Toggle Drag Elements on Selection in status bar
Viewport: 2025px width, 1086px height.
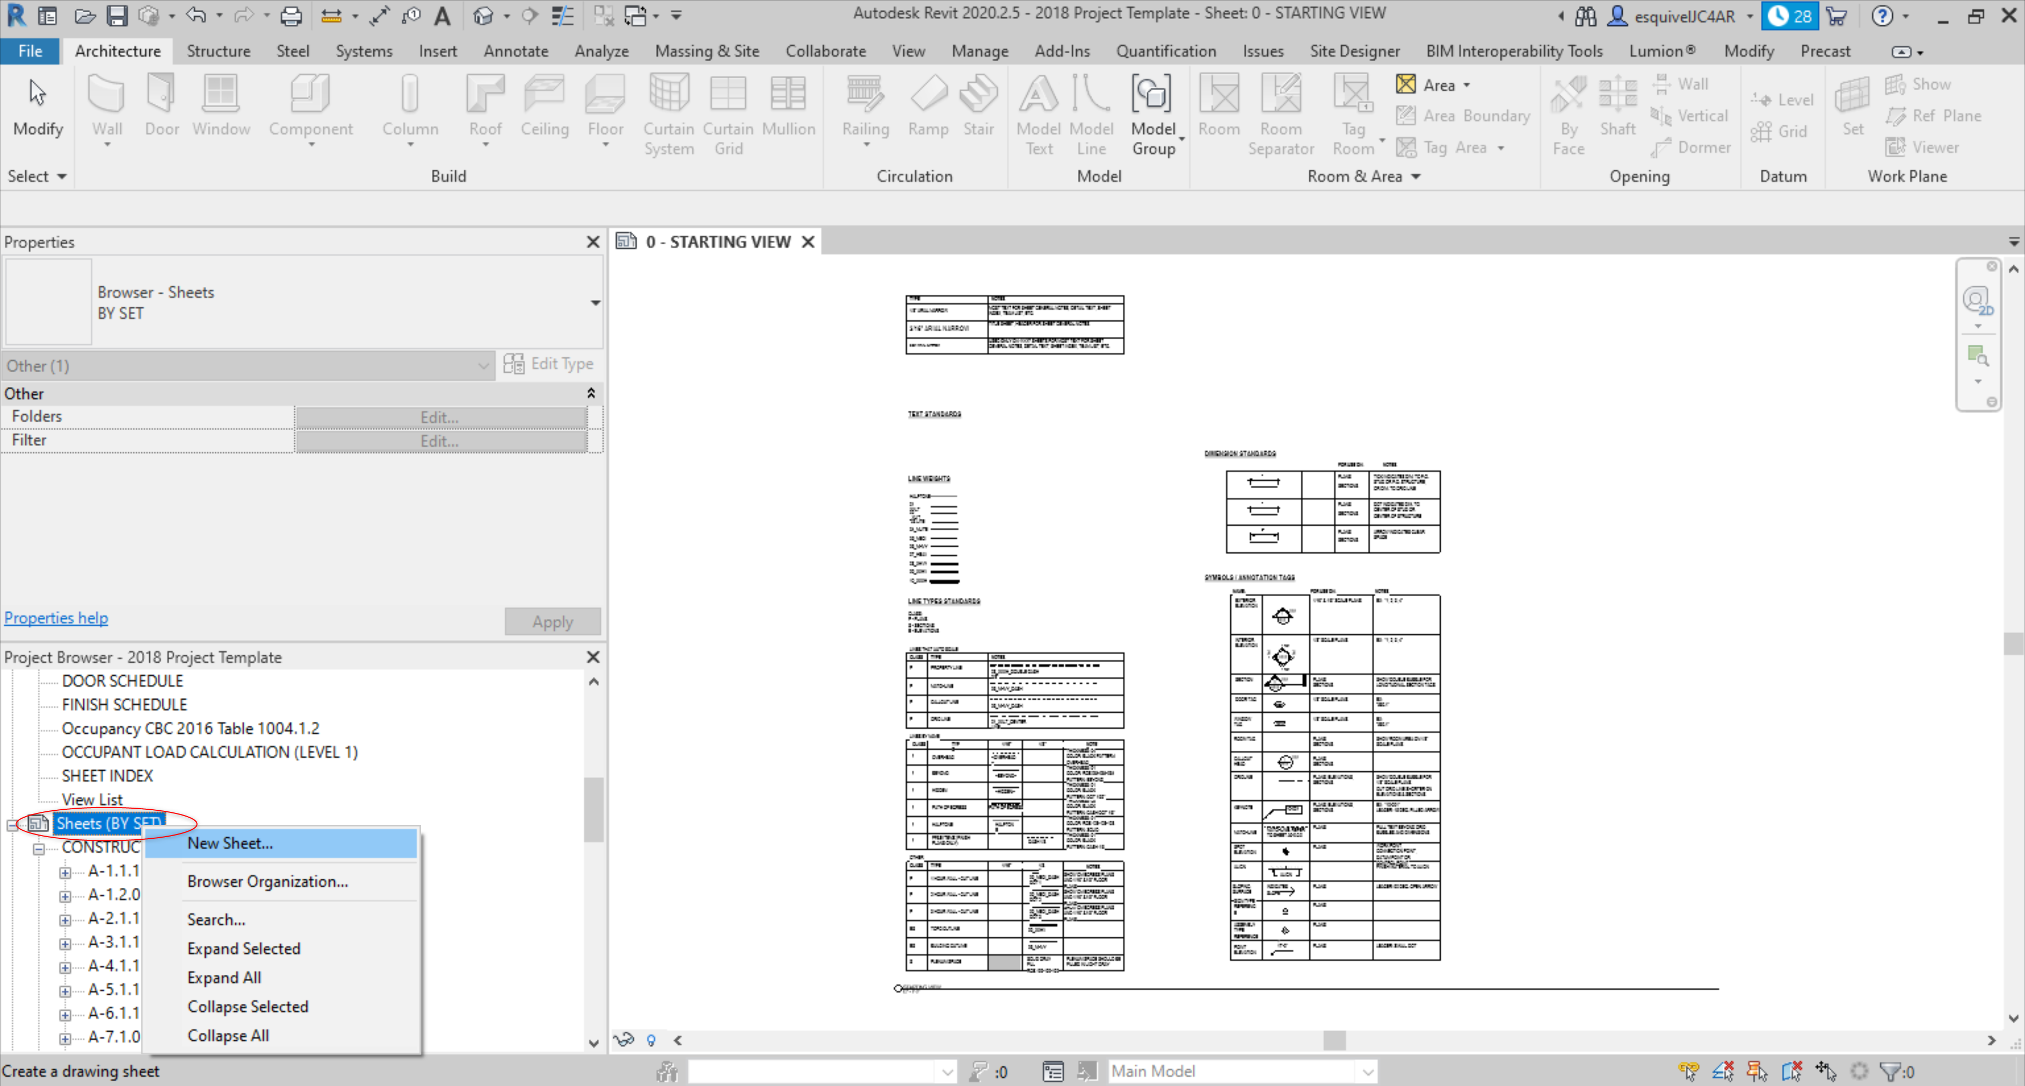pos(1825,1070)
